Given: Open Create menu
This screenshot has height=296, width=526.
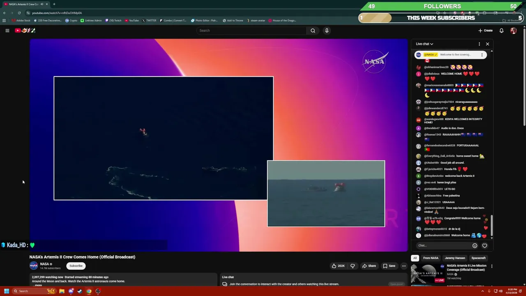Looking at the screenshot, I should click(x=485, y=30).
